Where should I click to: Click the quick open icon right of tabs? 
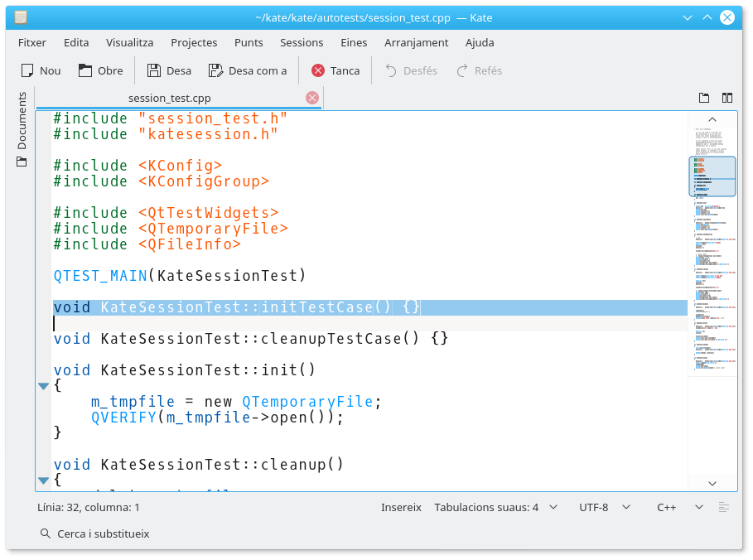coord(704,98)
